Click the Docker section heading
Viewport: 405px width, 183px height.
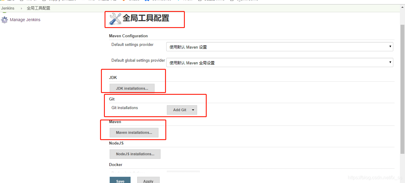116,165
